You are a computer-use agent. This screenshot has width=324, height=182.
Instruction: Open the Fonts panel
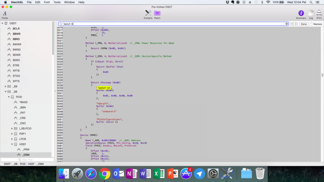pos(5,14)
